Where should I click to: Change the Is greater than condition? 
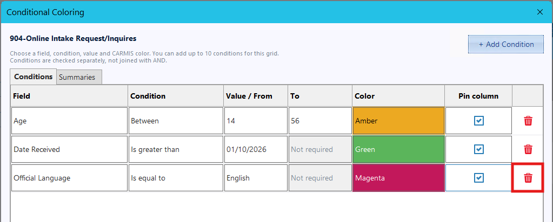[176, 149]
